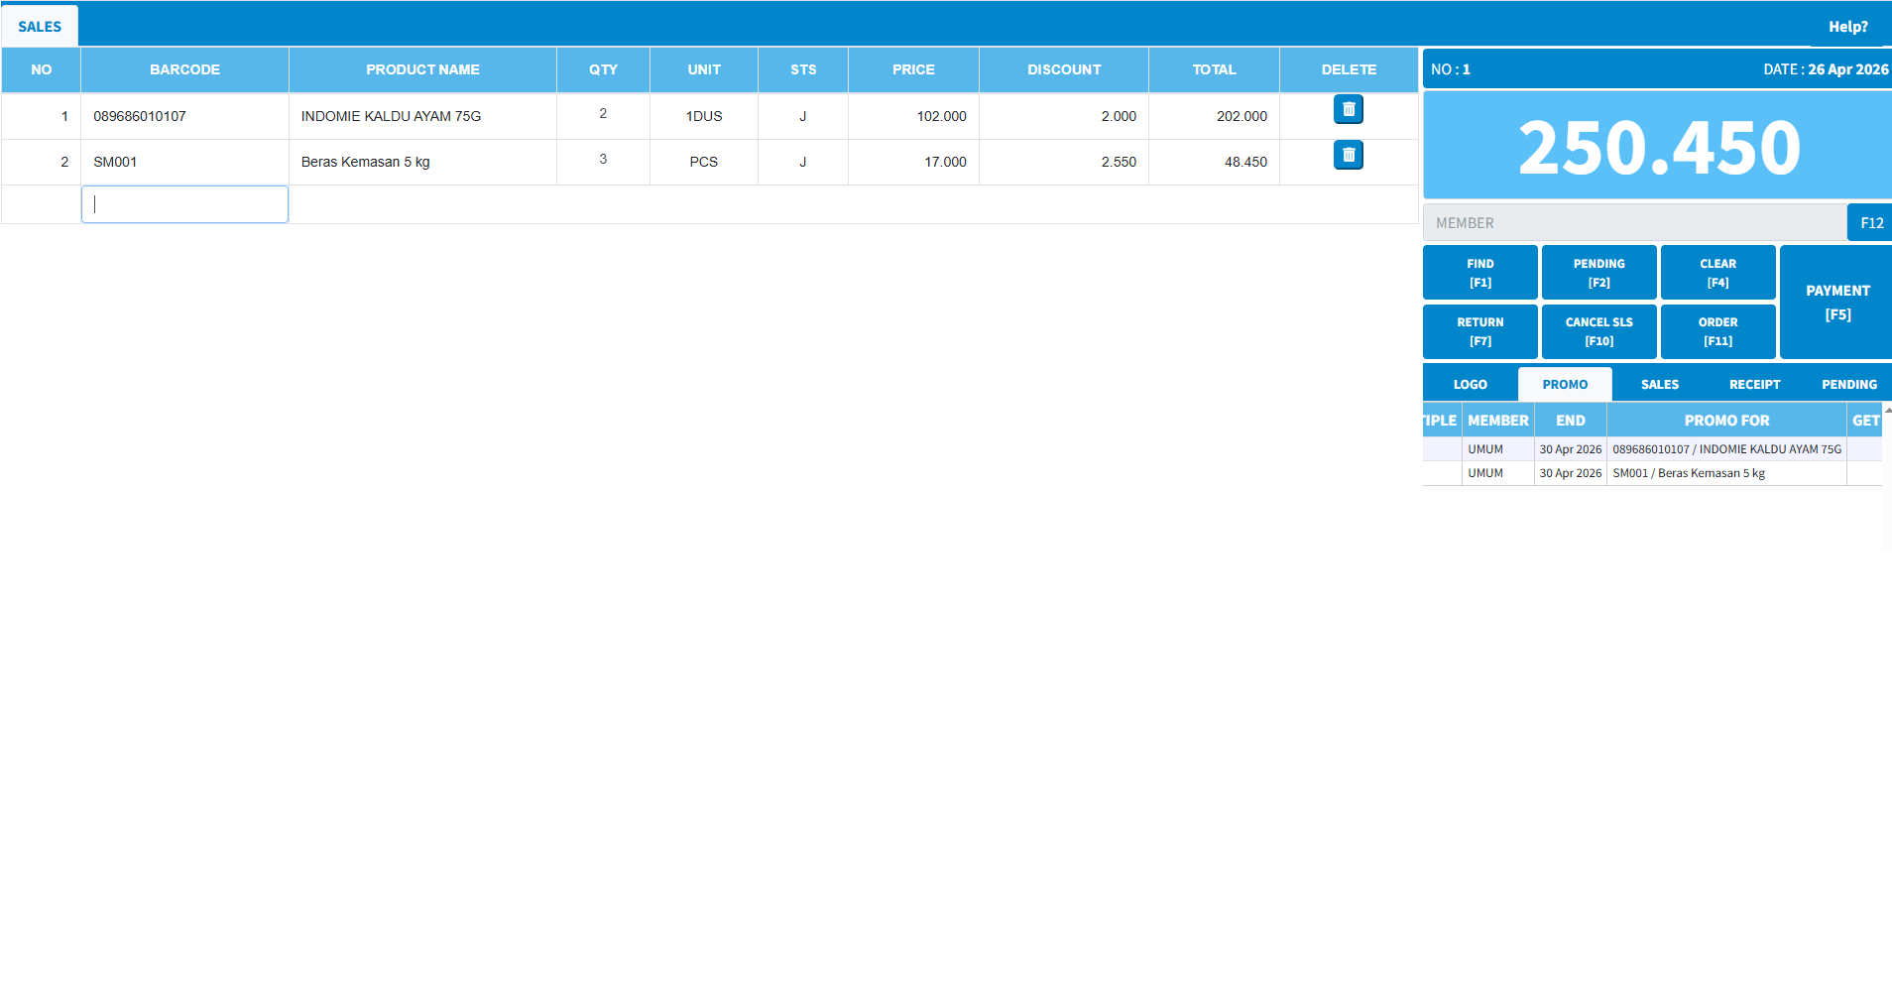Image resolution: width=1892 pixels, height=984 pixels.
Task: Click unit cell PCS
Action: [x=704, y=162]
